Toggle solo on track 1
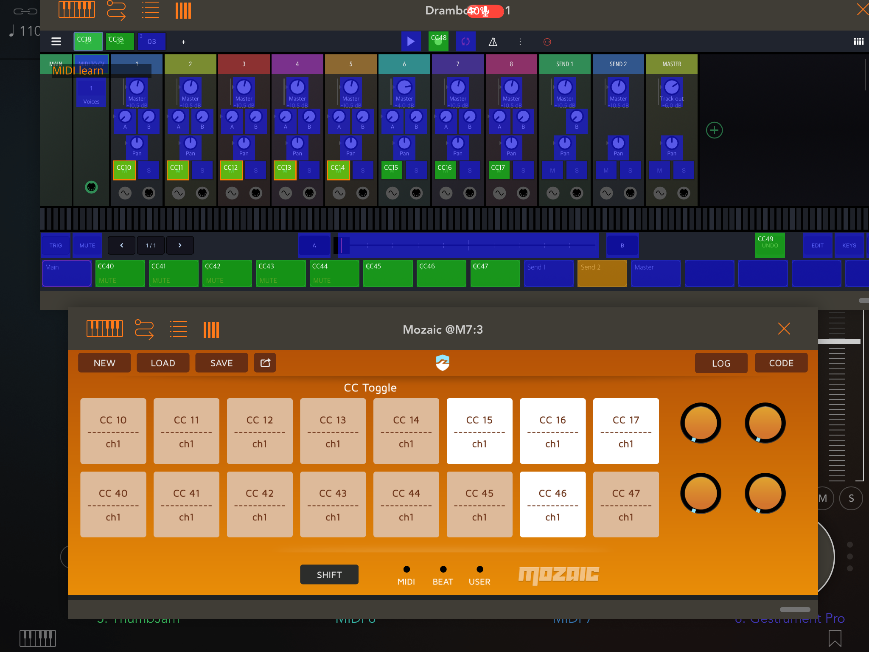The height and width of the screenshot is (652, 869). tap(149, 170)
